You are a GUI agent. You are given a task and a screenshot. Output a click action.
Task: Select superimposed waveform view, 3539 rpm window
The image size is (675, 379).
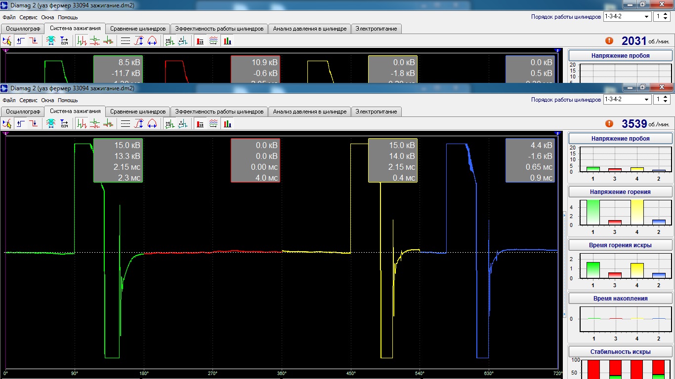(108, 123)
